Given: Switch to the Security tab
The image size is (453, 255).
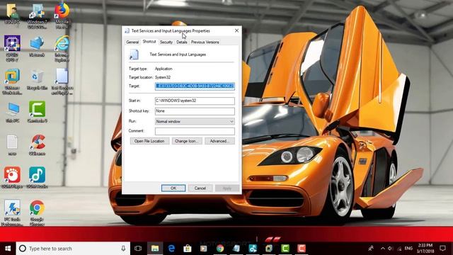Looking at the screenshot, I should tap(166, 42).
